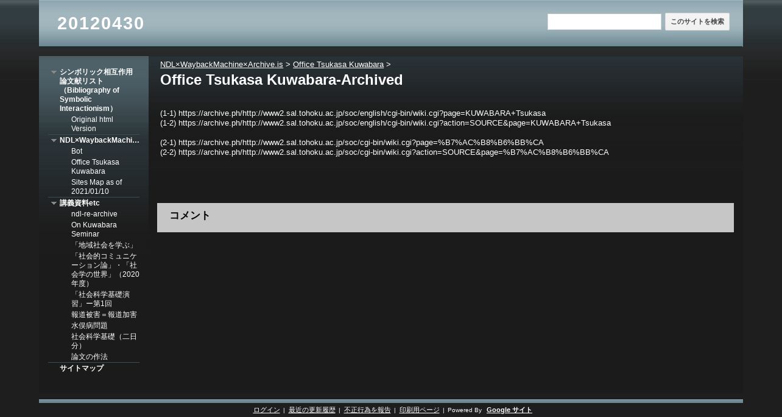Open NDL×WaybackMachine×Archive.is breadcrumb link

tap(221, 64)
